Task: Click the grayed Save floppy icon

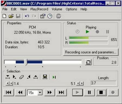Action: point(18,16)
